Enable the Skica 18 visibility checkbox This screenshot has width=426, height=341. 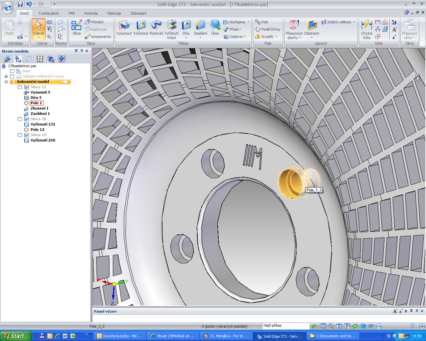(20, 119)
